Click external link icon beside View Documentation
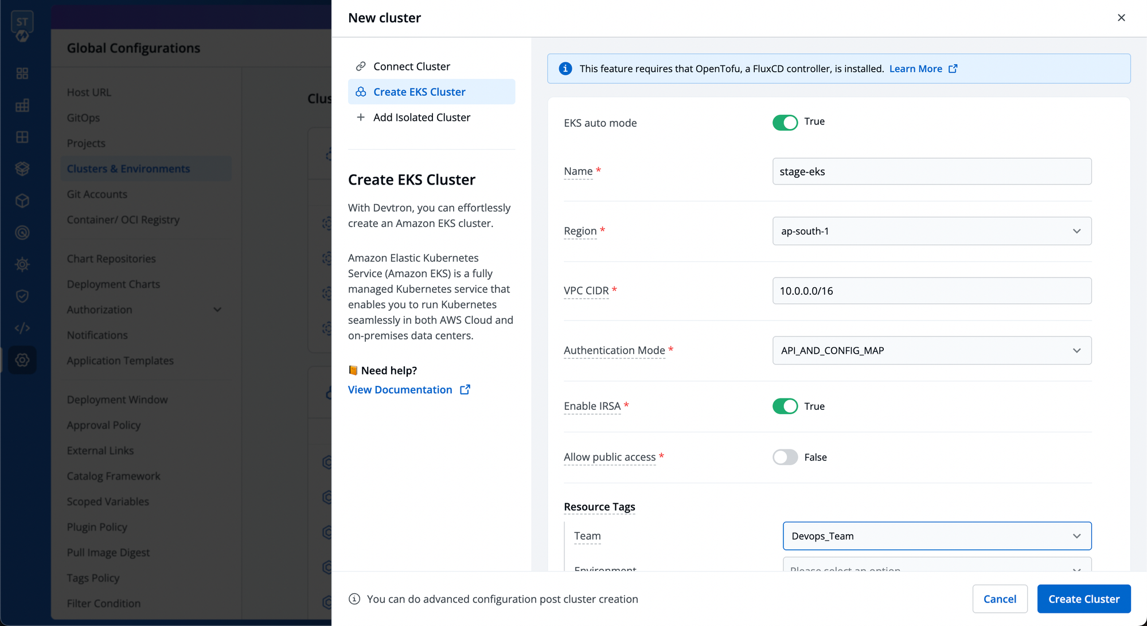Screen dimensions: 1147x626 pyautogui.click(x=465, y=390)
